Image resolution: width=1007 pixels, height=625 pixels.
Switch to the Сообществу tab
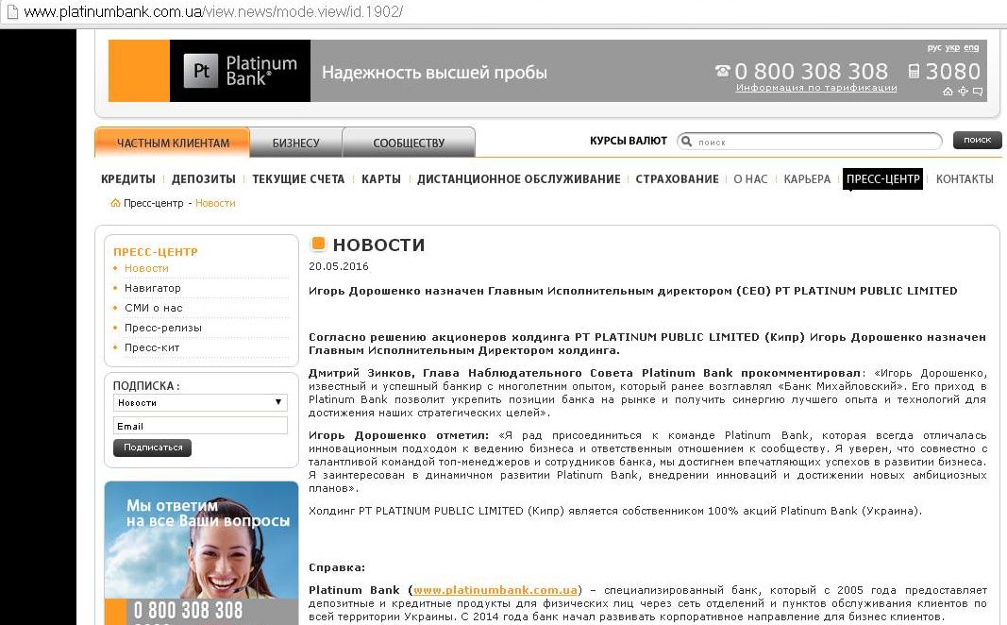click(x=408, y=143)
